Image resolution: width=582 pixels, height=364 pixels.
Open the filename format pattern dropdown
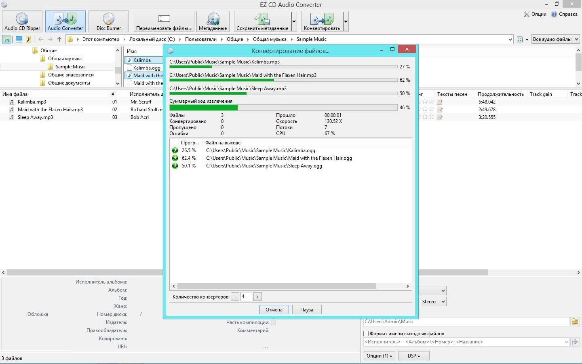click(x=566, y=342)
